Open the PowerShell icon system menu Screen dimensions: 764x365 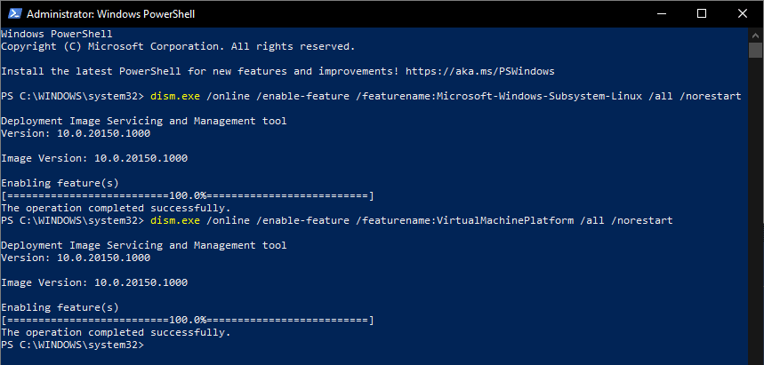(x=12, y=14)
